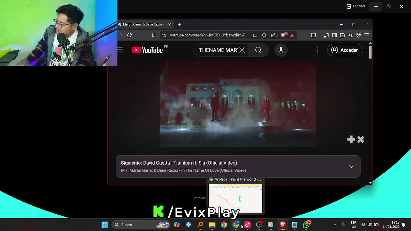Open the volume speaker tray icon
The width and height of the screenshot is (411, 231).
point(370,225)
